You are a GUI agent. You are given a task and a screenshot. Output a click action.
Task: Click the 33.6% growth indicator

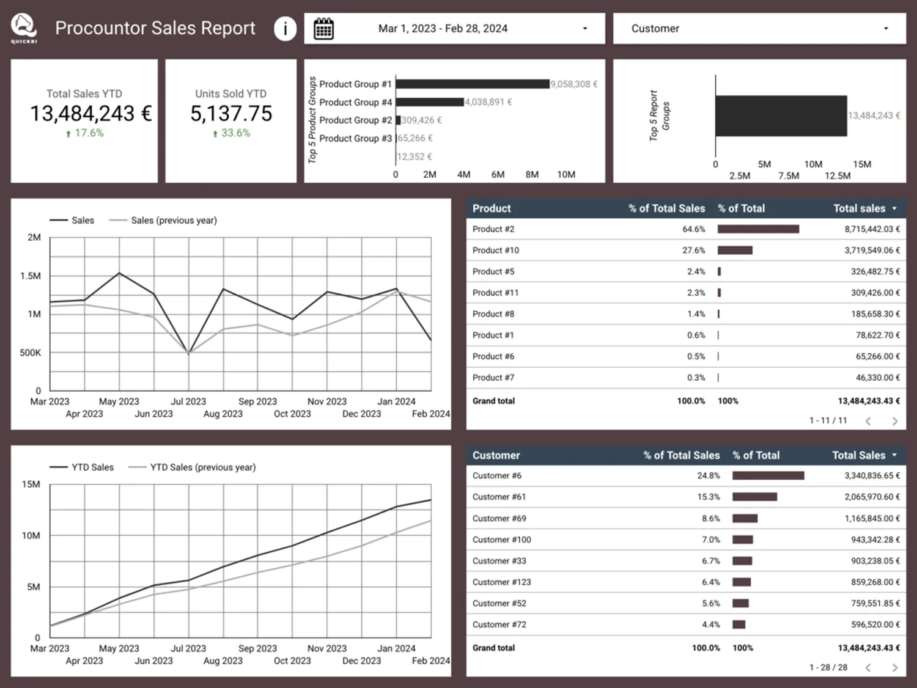(x=231, y=133)
